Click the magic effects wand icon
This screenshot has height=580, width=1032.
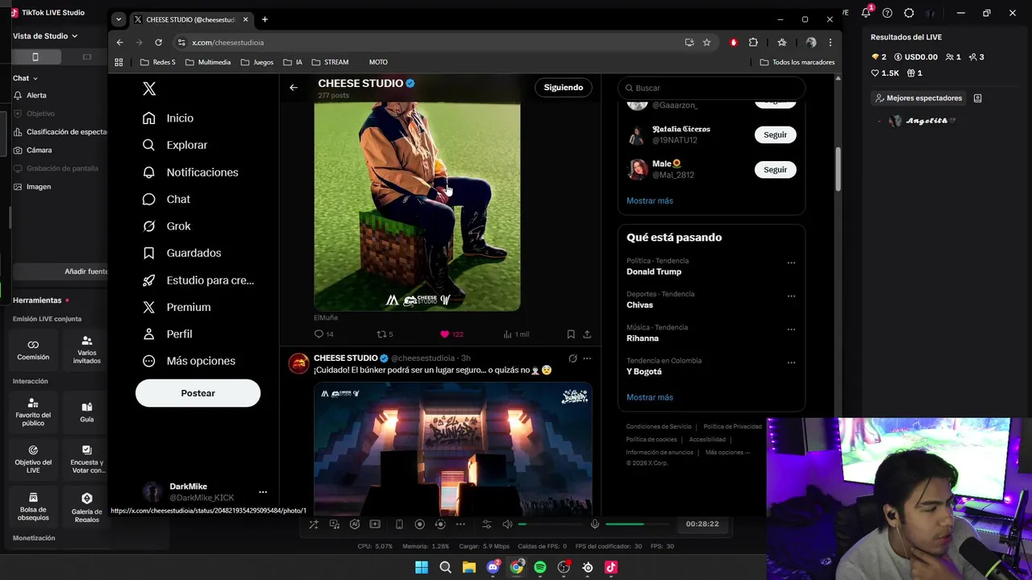314,524
